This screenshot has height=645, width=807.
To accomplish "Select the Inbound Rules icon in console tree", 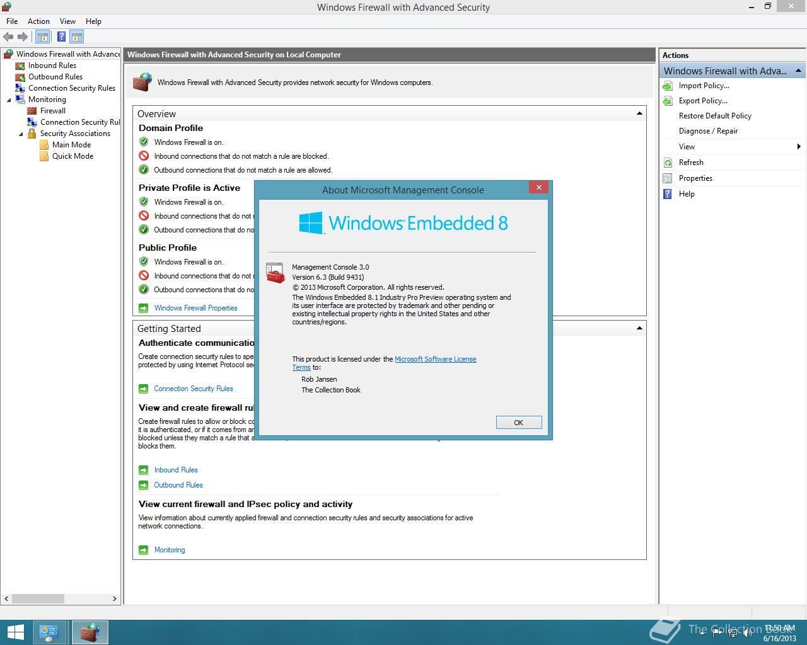I will [x=20, y=66].
